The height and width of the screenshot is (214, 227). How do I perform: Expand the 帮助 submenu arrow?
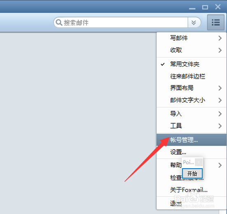tap(220, 165)
